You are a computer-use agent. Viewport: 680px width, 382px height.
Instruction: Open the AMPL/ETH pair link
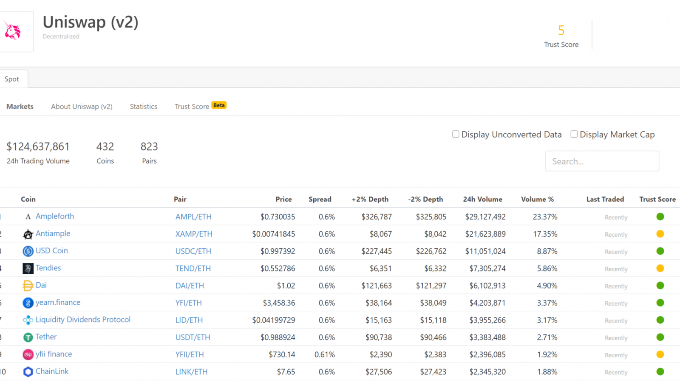[x=193, y=217]
